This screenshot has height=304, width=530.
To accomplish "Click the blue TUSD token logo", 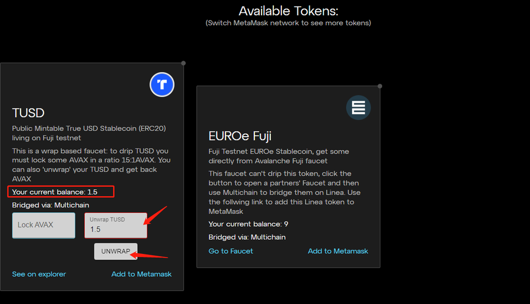I will click(162, 84).
